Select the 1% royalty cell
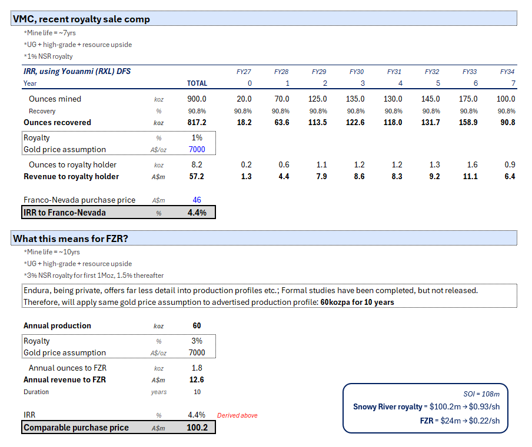 tap(197, 138)
